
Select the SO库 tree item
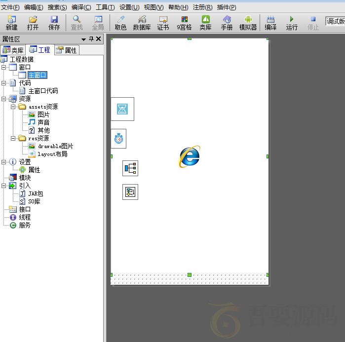pos(34,202)
